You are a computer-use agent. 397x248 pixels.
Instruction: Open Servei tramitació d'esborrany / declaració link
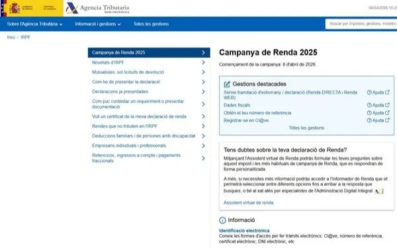coord(290,95)
